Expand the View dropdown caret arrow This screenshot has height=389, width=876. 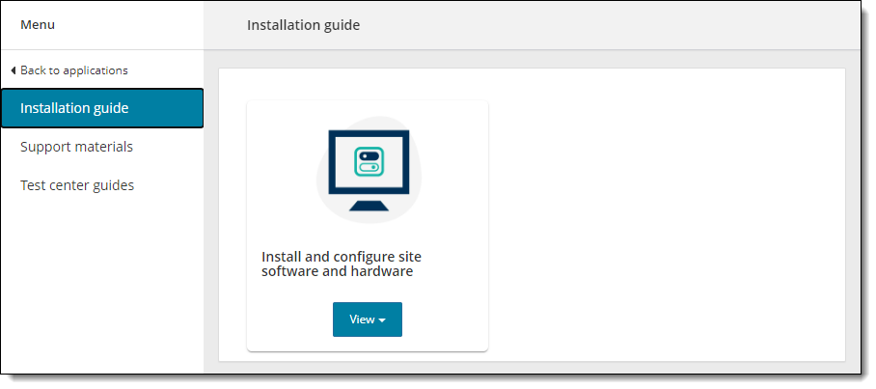point(382,320)
